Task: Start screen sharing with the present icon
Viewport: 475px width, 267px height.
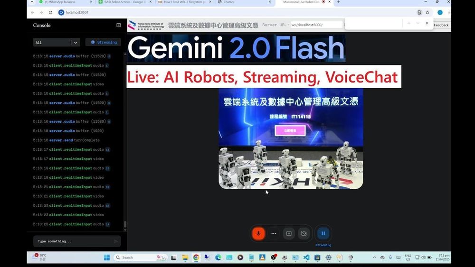Action: [x=289, y=233]
